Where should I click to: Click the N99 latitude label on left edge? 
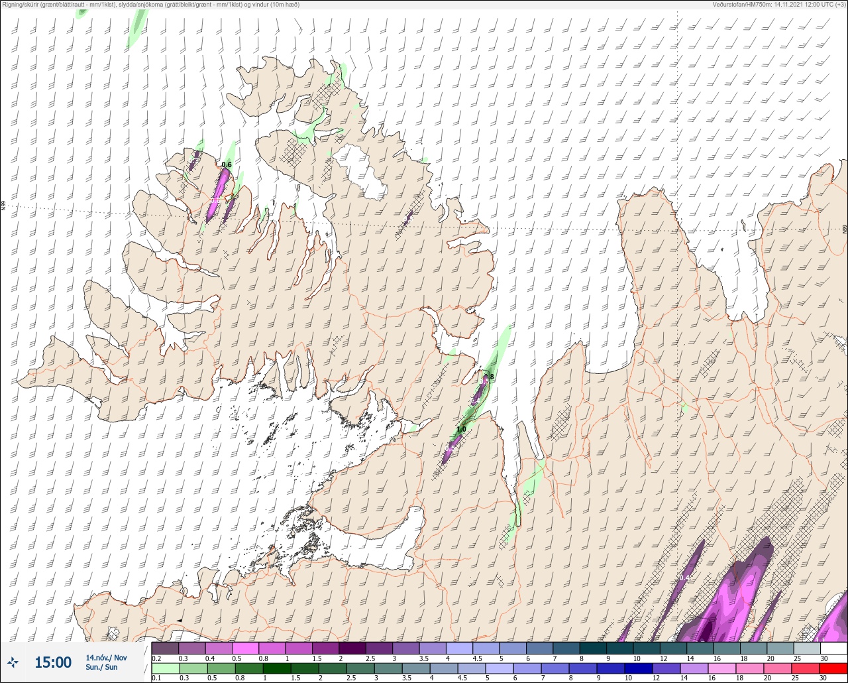tap(3, 206)
